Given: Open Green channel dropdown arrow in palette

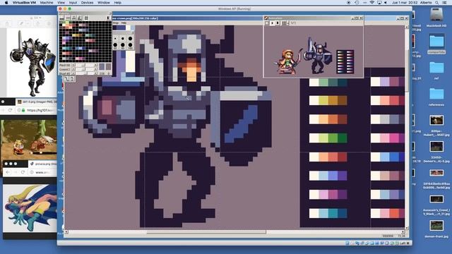Looking at the screenshot, I should 73,69.
